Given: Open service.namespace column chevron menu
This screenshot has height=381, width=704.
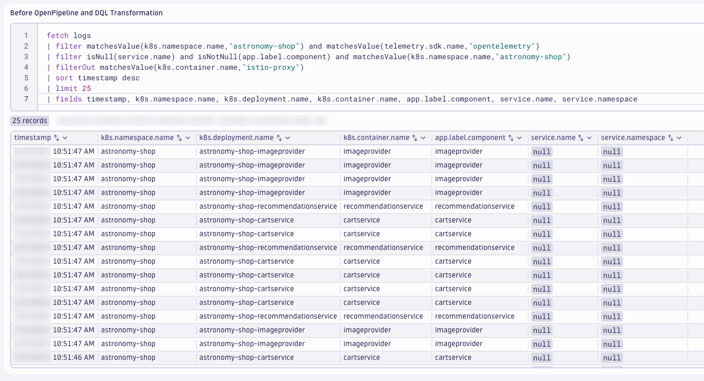Looking at the screenshot, I should tap(679, 138).
